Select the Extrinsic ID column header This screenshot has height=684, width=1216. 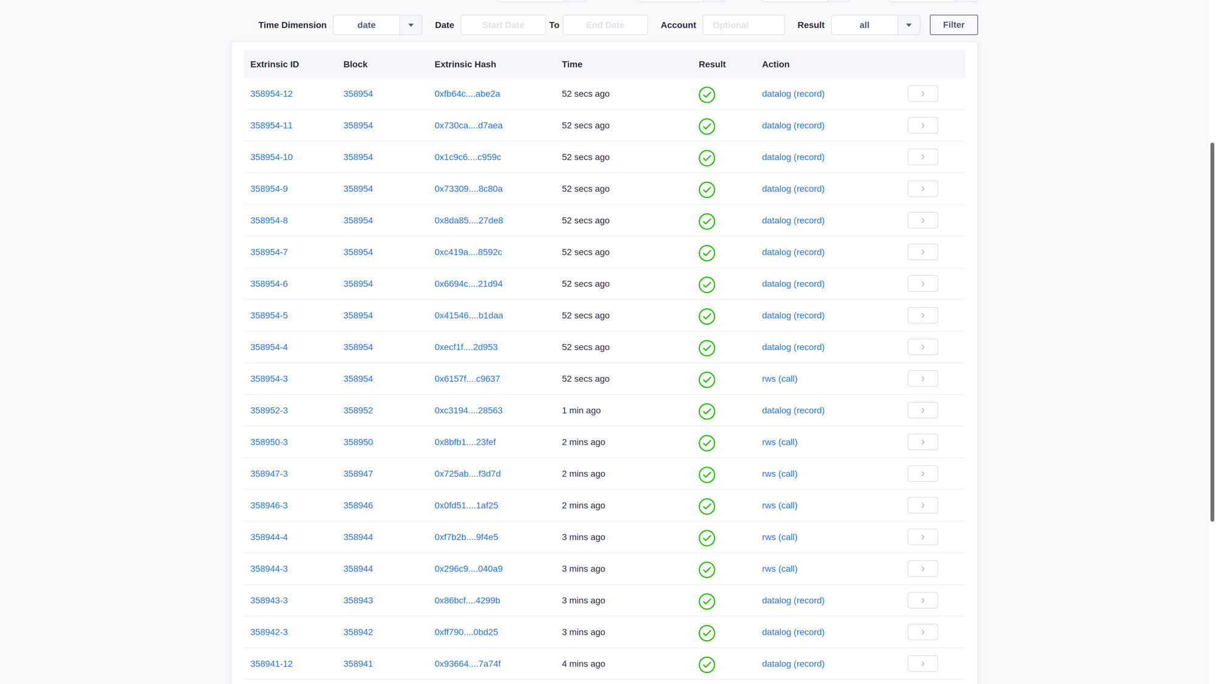click(274, 64)
